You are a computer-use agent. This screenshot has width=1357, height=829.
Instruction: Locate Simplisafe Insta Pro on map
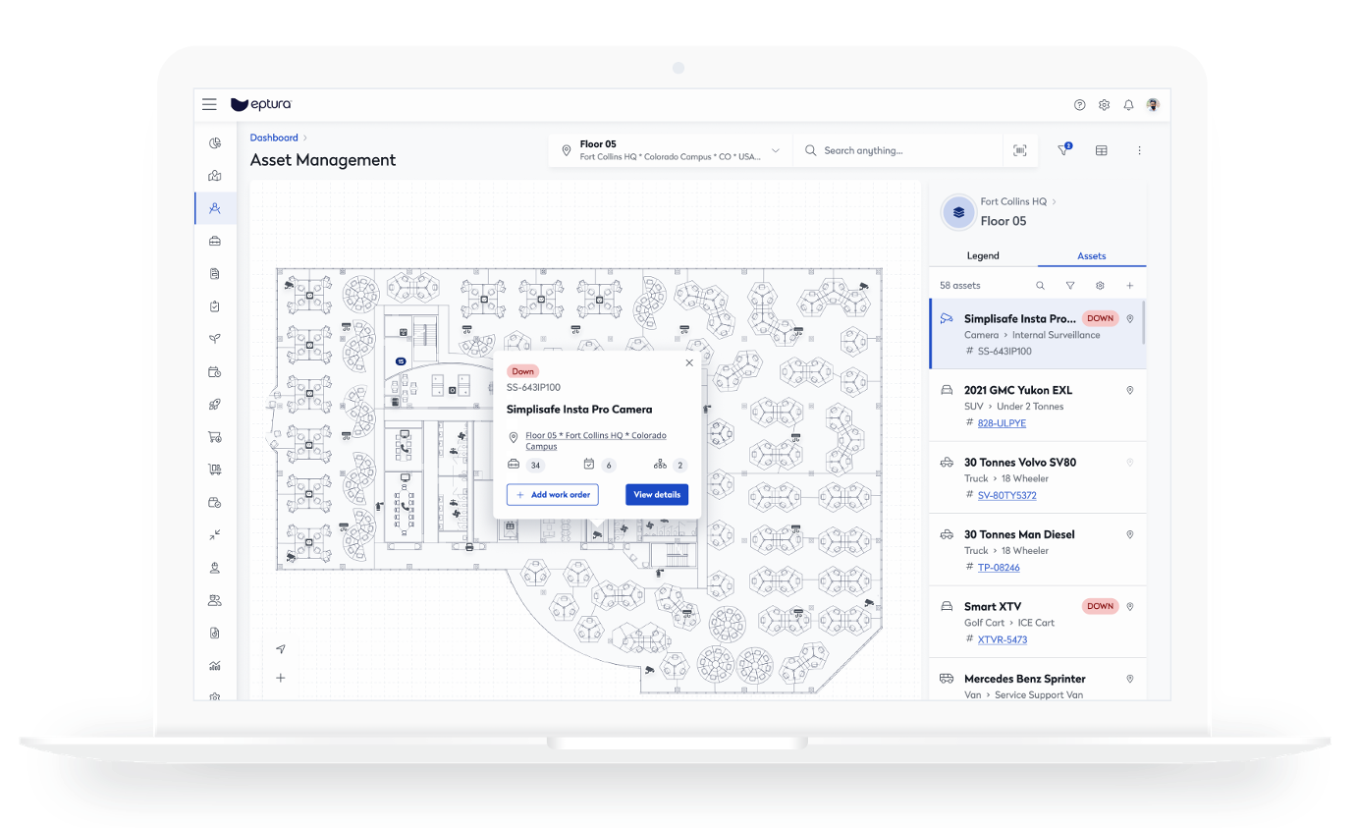tap(1130, 318)
